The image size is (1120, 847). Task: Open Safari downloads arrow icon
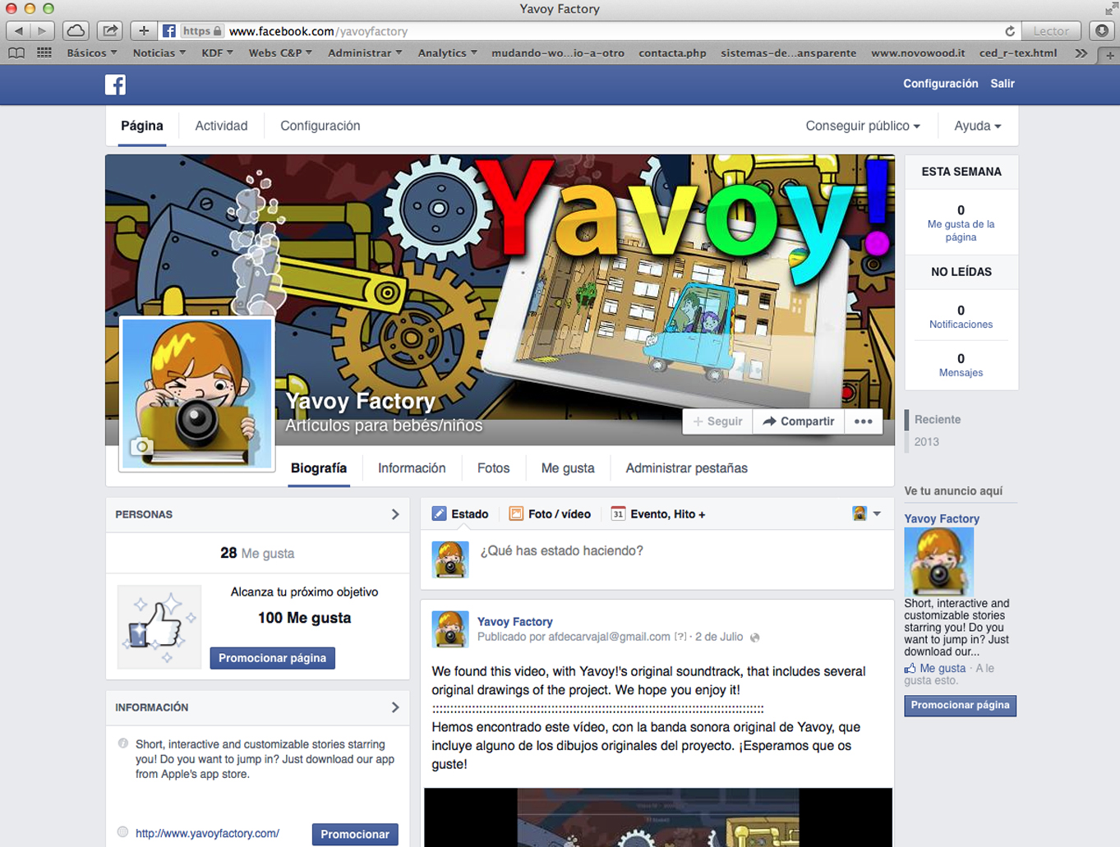[x=1102, y=31]
